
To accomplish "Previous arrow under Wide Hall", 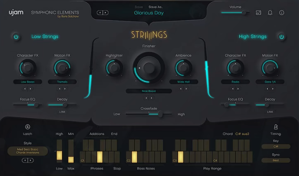I will click(x=181, y=89).
